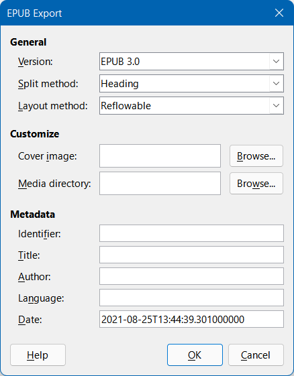Browse for a cover image file
Image resolution: width=294 pixels, height=376 pixels.
point(256,156)
